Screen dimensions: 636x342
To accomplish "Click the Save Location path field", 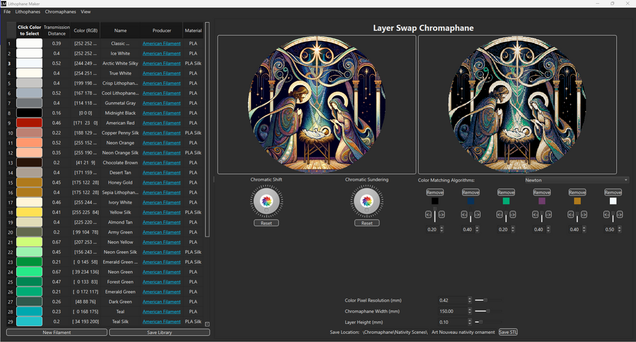I will (394, 332).
